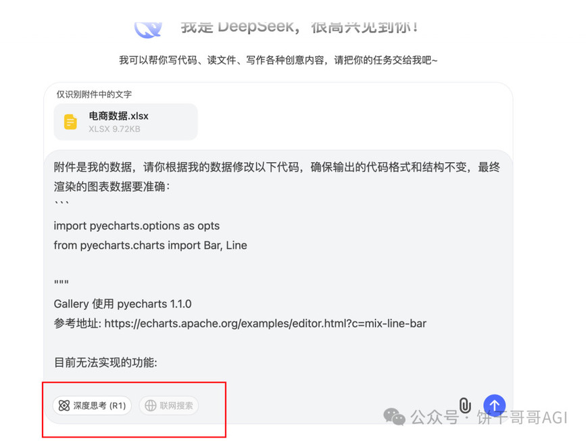Click the globe icon for web search

150,405
